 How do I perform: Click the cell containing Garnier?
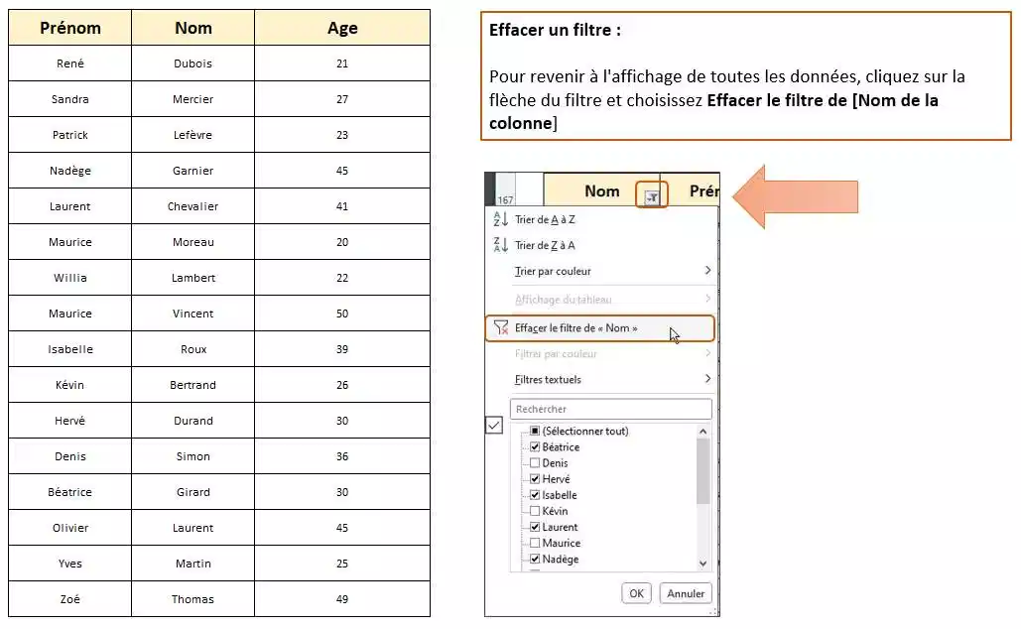point(193,171)
